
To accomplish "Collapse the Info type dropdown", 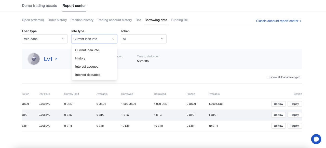I will tap(94, 39).
